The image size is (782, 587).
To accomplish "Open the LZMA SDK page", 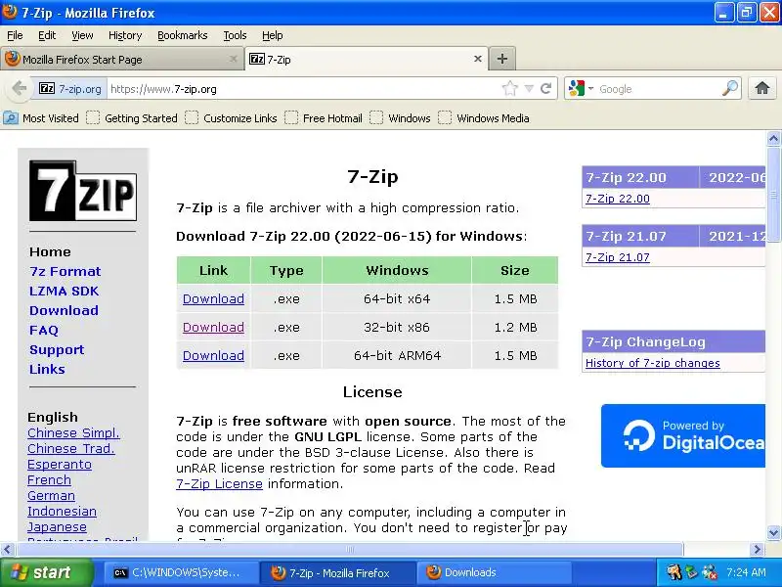I will tap(64, 291).
